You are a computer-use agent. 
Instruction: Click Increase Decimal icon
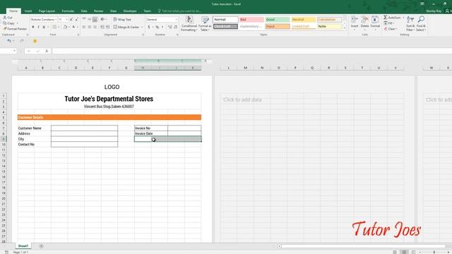pyautogui.click(x=169, y=27)
